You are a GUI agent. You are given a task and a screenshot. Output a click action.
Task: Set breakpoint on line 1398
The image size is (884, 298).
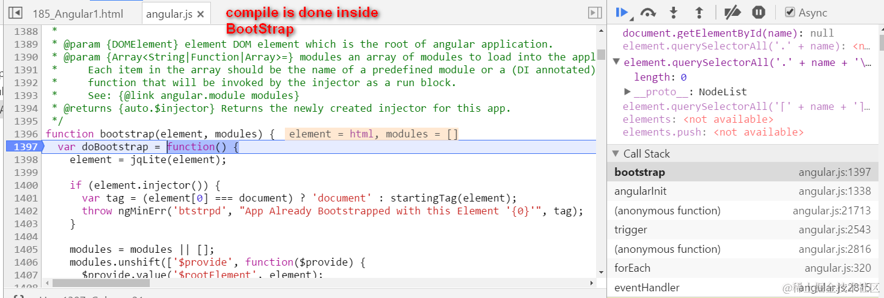[x=25, y=159]
